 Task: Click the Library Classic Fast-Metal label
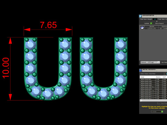pos(148,74)
